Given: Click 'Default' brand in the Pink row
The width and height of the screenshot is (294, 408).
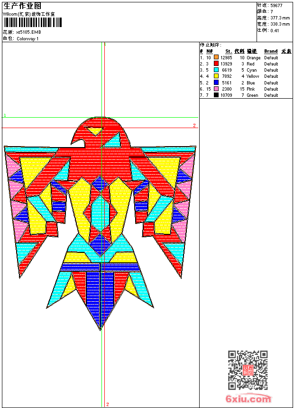Looking at the screenshot, I should [x=271, y=89].
